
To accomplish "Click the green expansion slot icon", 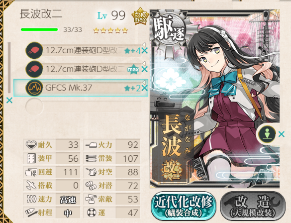I will (x=267, y=134).
